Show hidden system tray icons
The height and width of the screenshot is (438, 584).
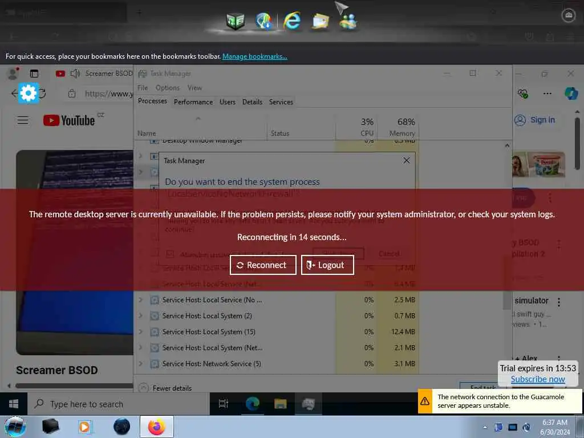click(485, 428)
